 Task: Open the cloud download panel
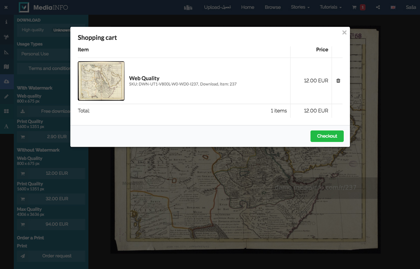click(6, 81)
